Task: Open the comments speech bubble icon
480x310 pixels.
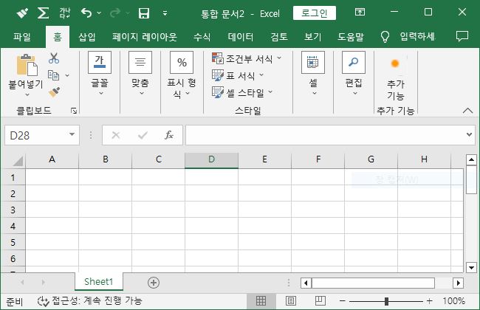Action: coord(462,36)
